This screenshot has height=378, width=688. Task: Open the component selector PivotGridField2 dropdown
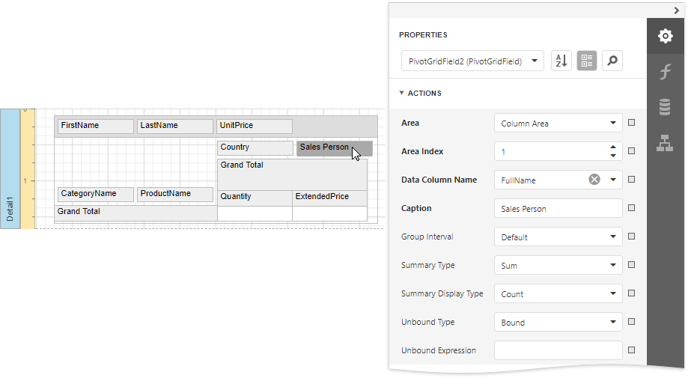(x=535, y=61)
